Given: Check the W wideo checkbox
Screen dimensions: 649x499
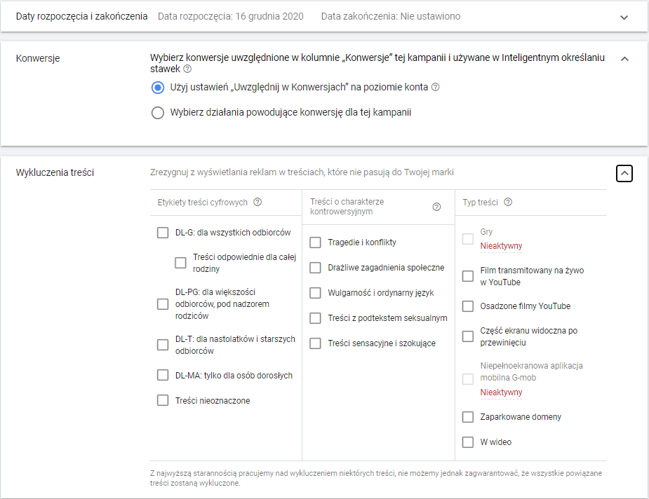Looking at the screenshot, I should tap(468, 442).
